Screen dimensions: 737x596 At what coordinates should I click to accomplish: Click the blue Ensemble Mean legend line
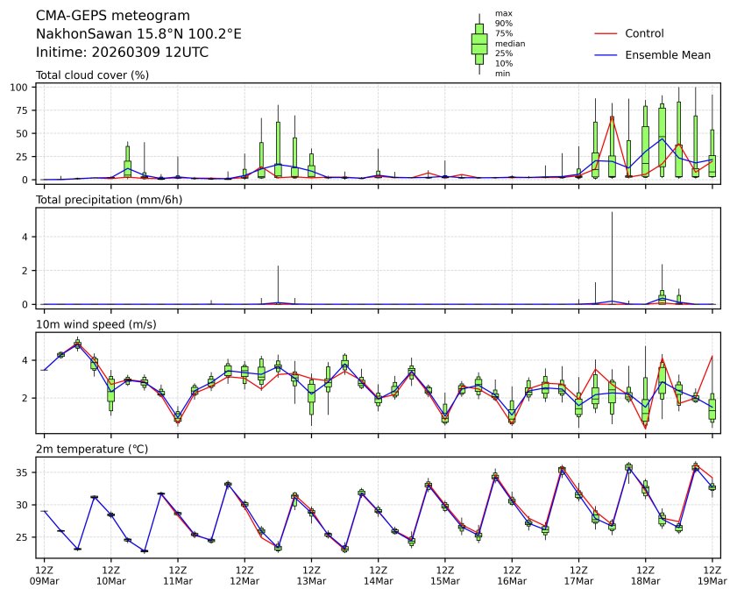[606, 55]
